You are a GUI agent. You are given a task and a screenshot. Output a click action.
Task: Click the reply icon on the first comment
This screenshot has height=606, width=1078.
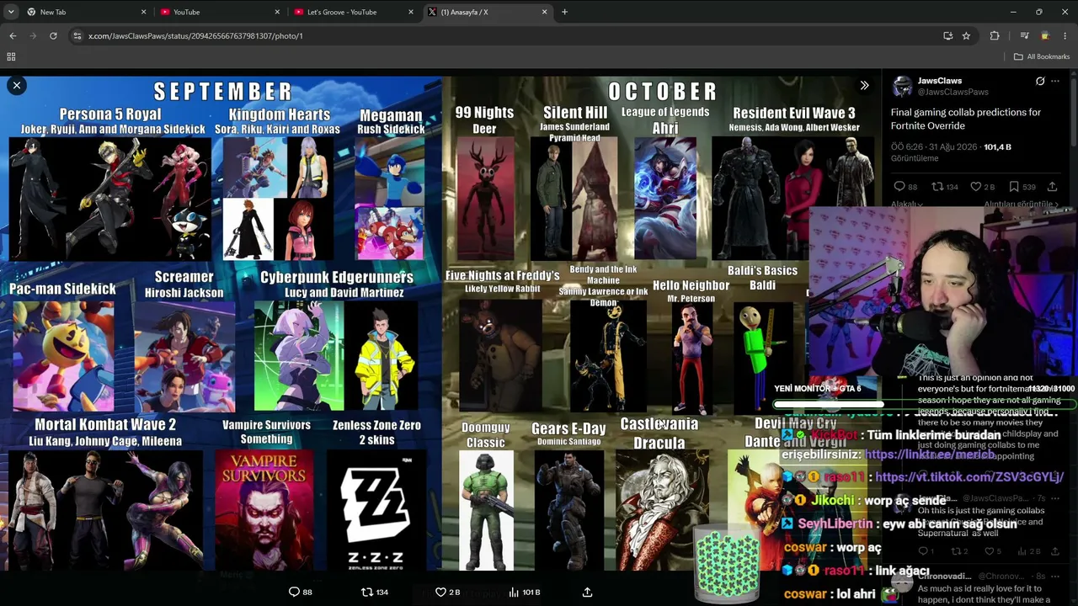pos(924,551)
